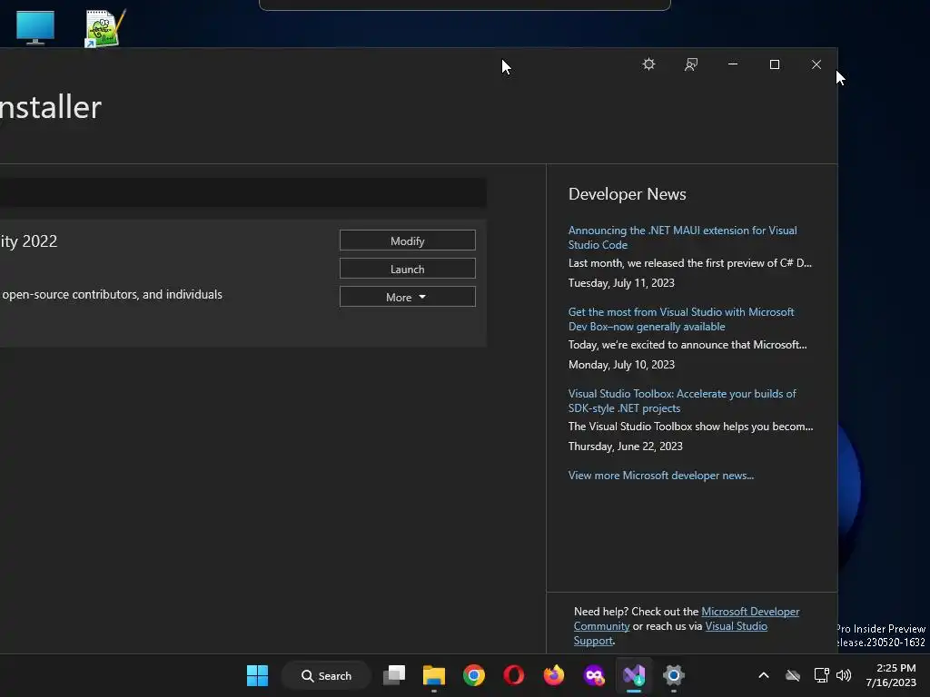Select the notepad shortcut desktop icon
Image resolution: width=930 pixels, height=697 pixels.
click(x=105, y=28)
